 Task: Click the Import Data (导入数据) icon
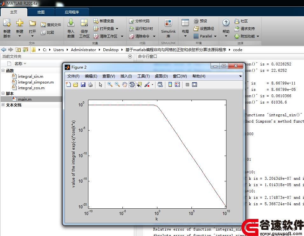click(x=71, y=23)
